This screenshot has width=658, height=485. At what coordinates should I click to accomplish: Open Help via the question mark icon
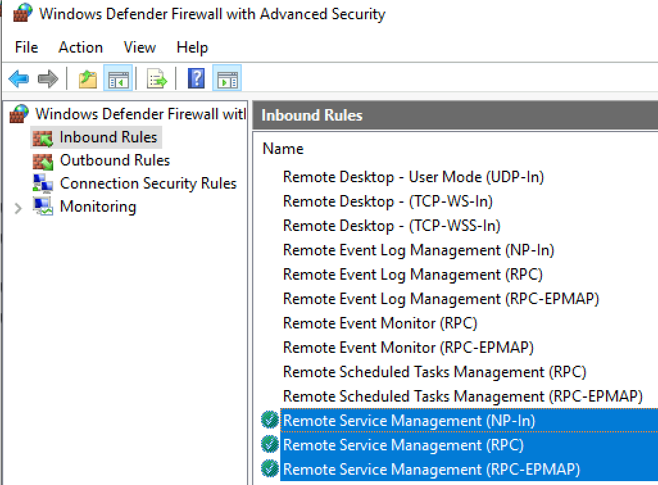click(196, 78)
